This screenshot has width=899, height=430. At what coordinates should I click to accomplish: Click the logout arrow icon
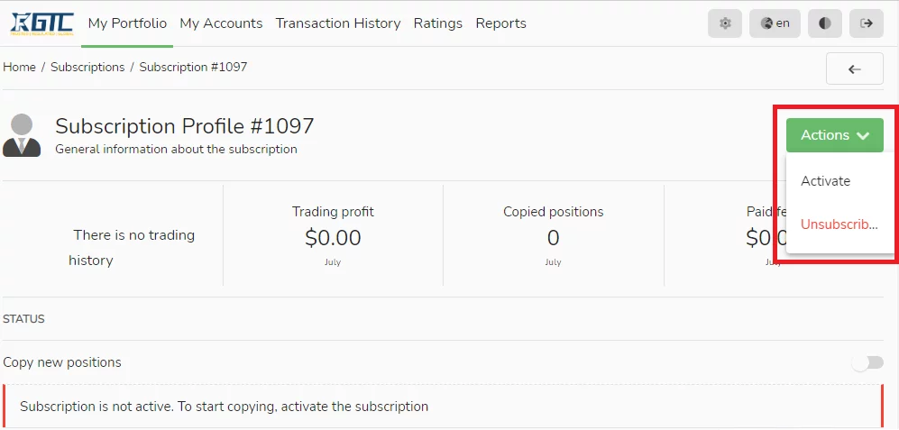(867, 23)
